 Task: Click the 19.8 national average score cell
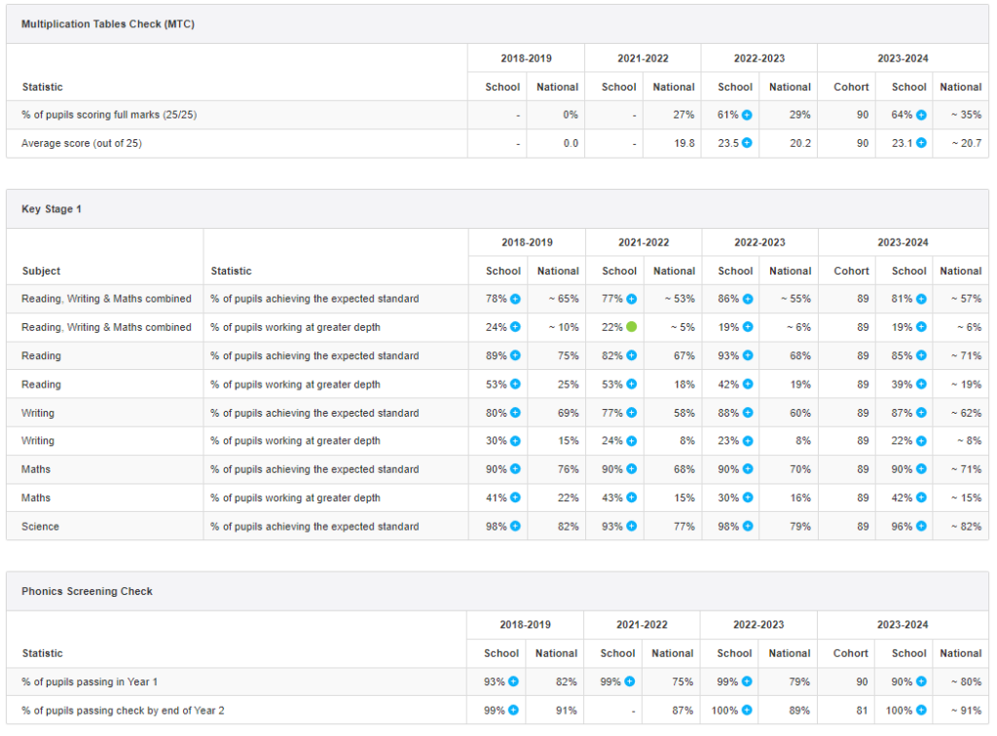(684, 143)
